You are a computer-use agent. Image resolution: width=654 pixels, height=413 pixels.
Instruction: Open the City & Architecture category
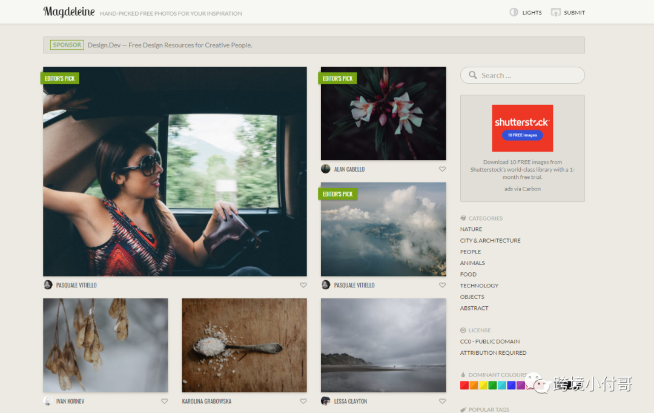490,241
